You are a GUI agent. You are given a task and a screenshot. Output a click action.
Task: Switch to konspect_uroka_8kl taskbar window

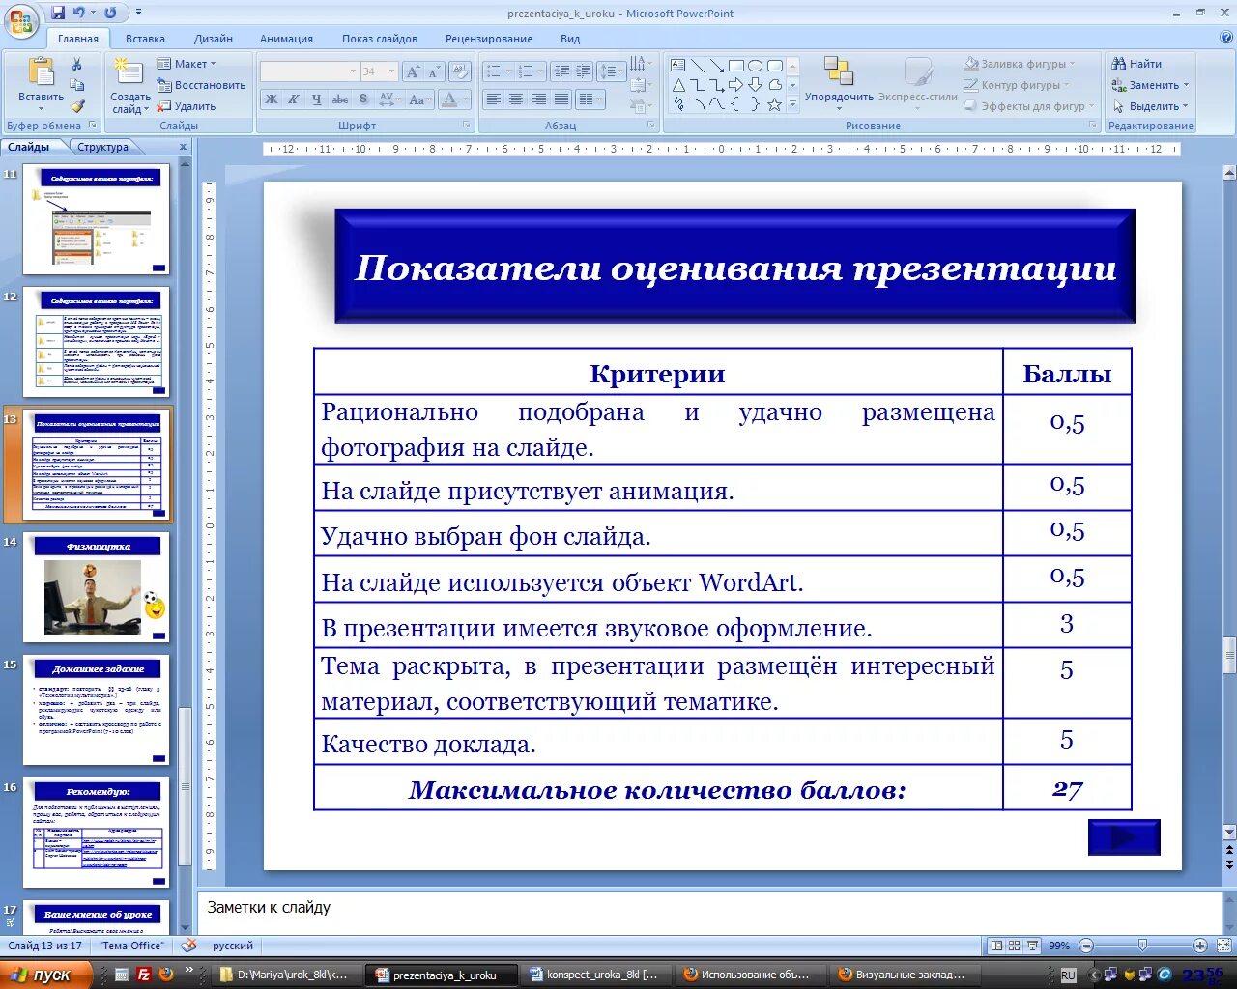(x=593, y=975)
